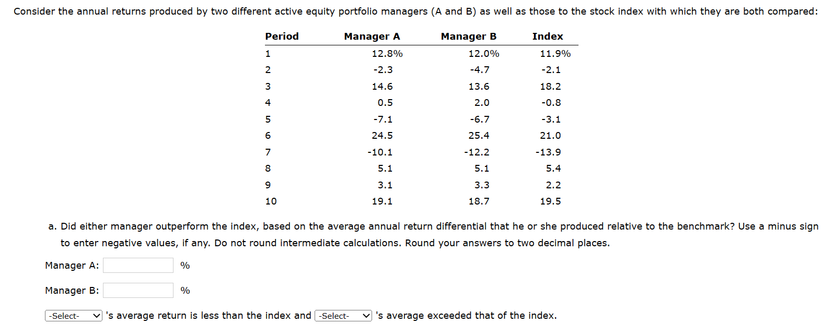The width and height of the screenshot is (833, 324).
Task: Select the Period column header
Action: click(x=282, y=36)
